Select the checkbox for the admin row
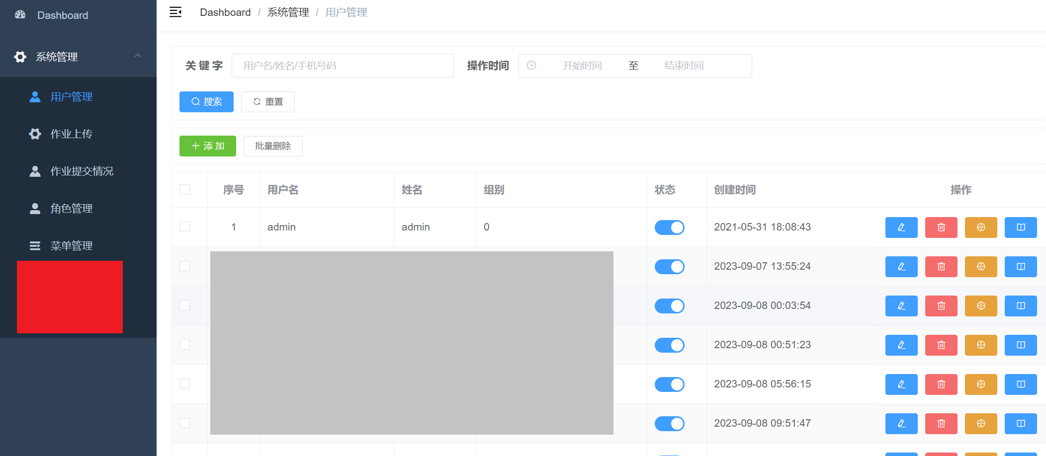Image resolution: width=1046 pixels, height=456 pixels. point(185,227)
